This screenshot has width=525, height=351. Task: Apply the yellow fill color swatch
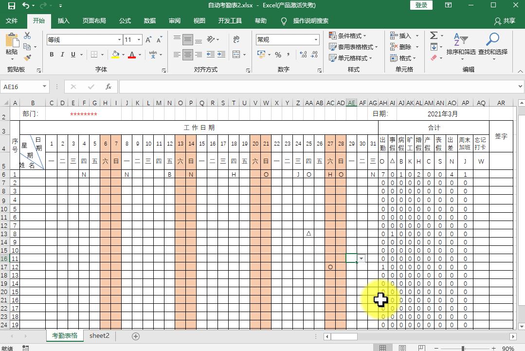pos(115,55)
